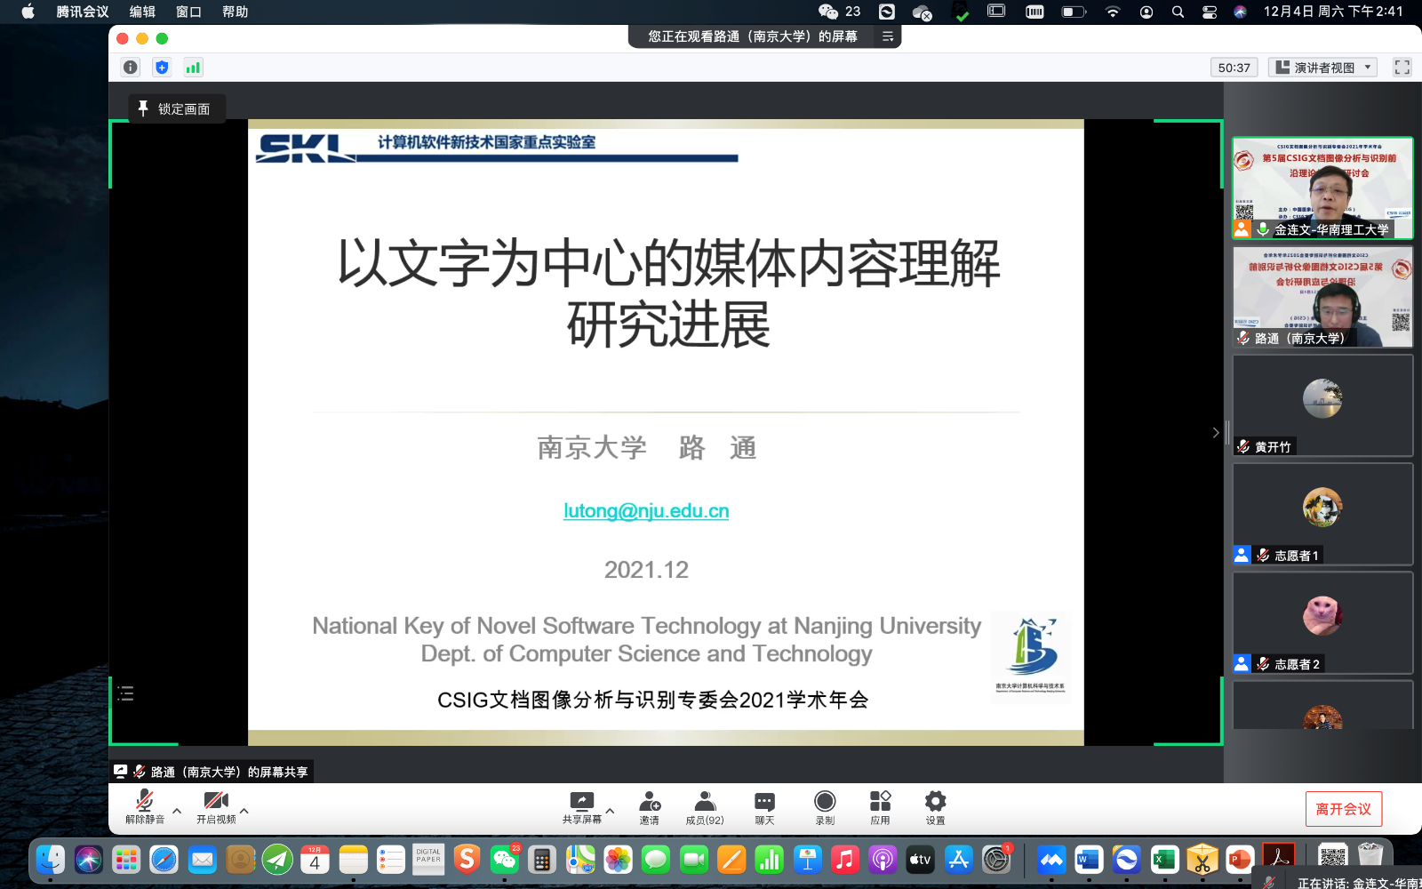The image size is (1422, 889).
Task: Expand the audio options arrow beside 解除静音
Action: click(x=177, y=811)
